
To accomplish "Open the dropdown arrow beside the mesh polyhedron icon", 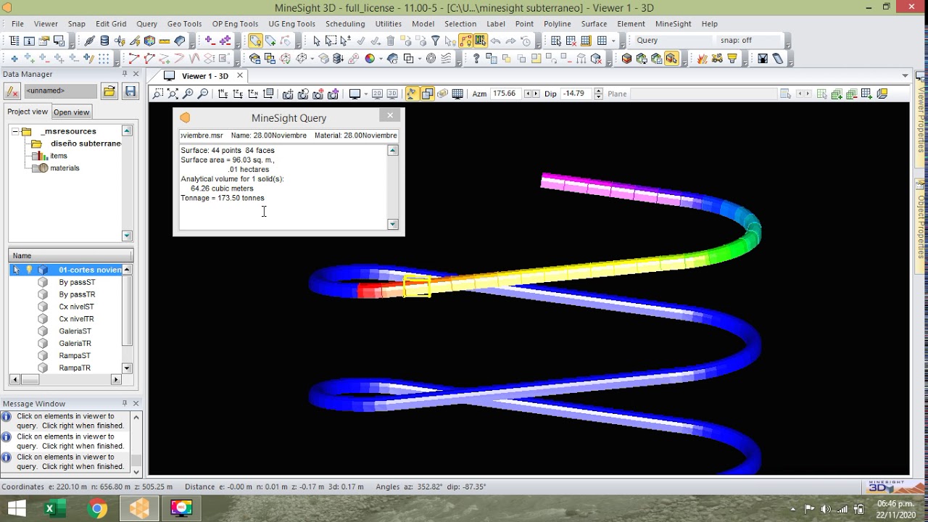I will pyautogui.click(x=312, y=59).
